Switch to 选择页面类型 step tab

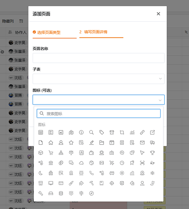tap(49, 32)
